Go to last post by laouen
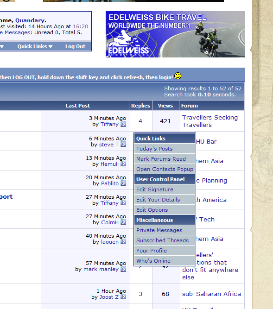Viewport: 273px width, 309px height. point(123,242)
